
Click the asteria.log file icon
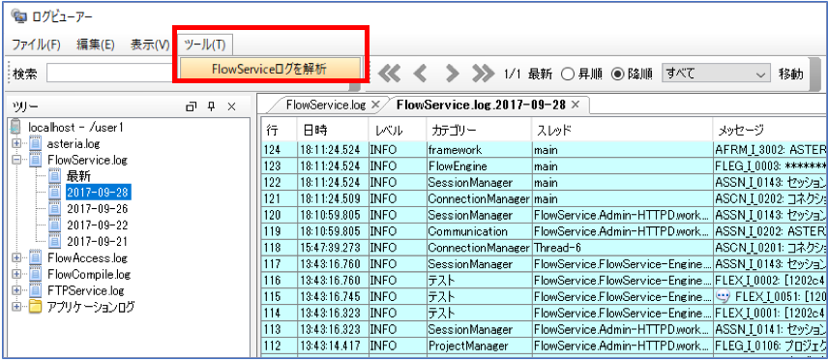click(35, 144)
